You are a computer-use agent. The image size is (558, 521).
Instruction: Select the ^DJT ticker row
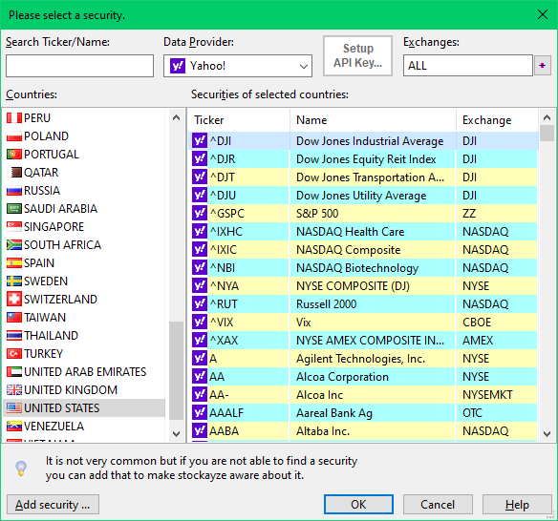pos(363,177)
